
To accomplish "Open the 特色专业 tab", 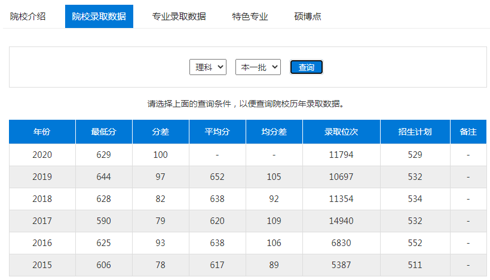I will [x=250, y=16].
